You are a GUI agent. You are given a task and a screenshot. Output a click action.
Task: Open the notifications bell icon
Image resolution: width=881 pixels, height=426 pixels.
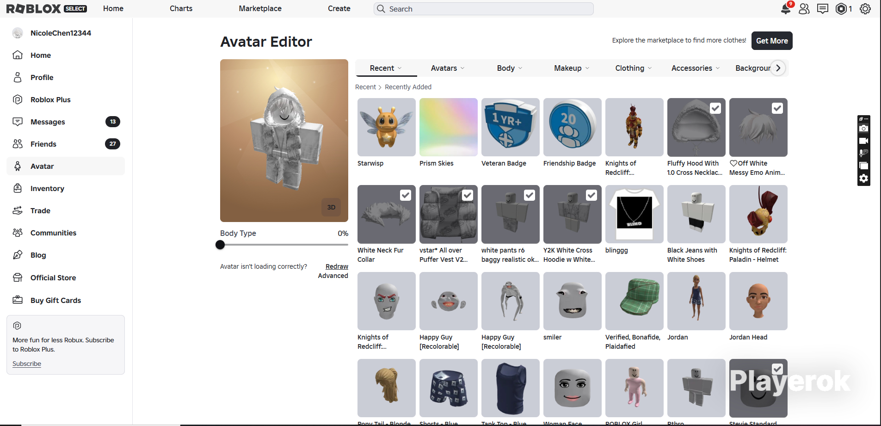pos(786,9)
